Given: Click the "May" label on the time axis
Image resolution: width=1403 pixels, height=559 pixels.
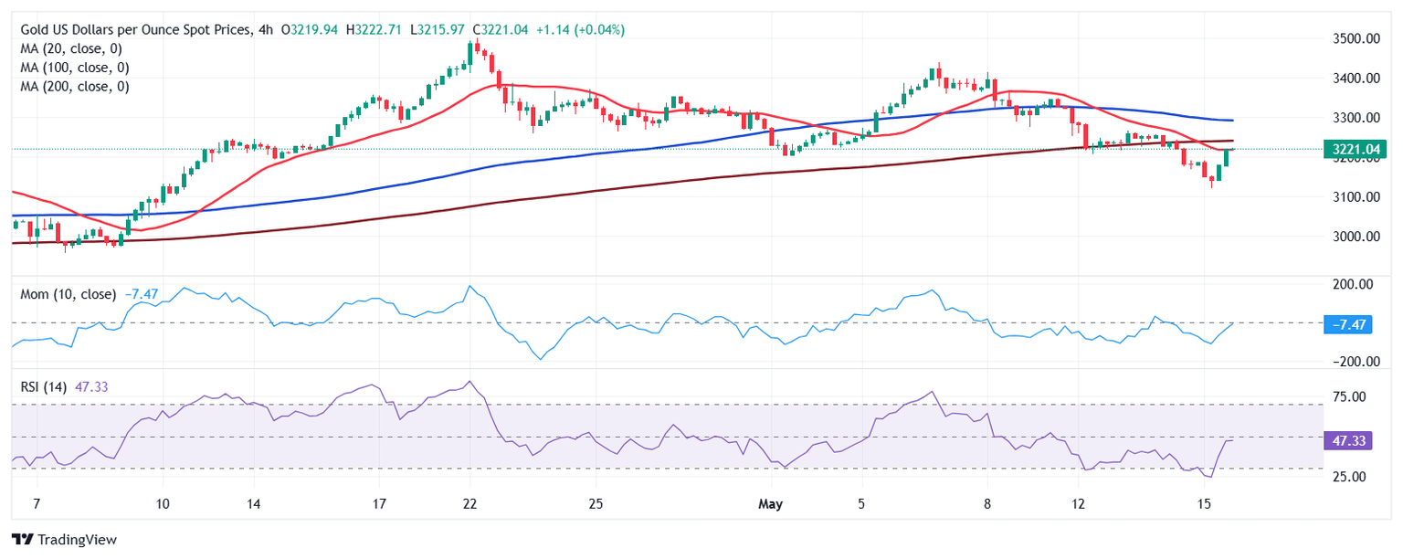Looking at the screenshot, I should [772, 504].
